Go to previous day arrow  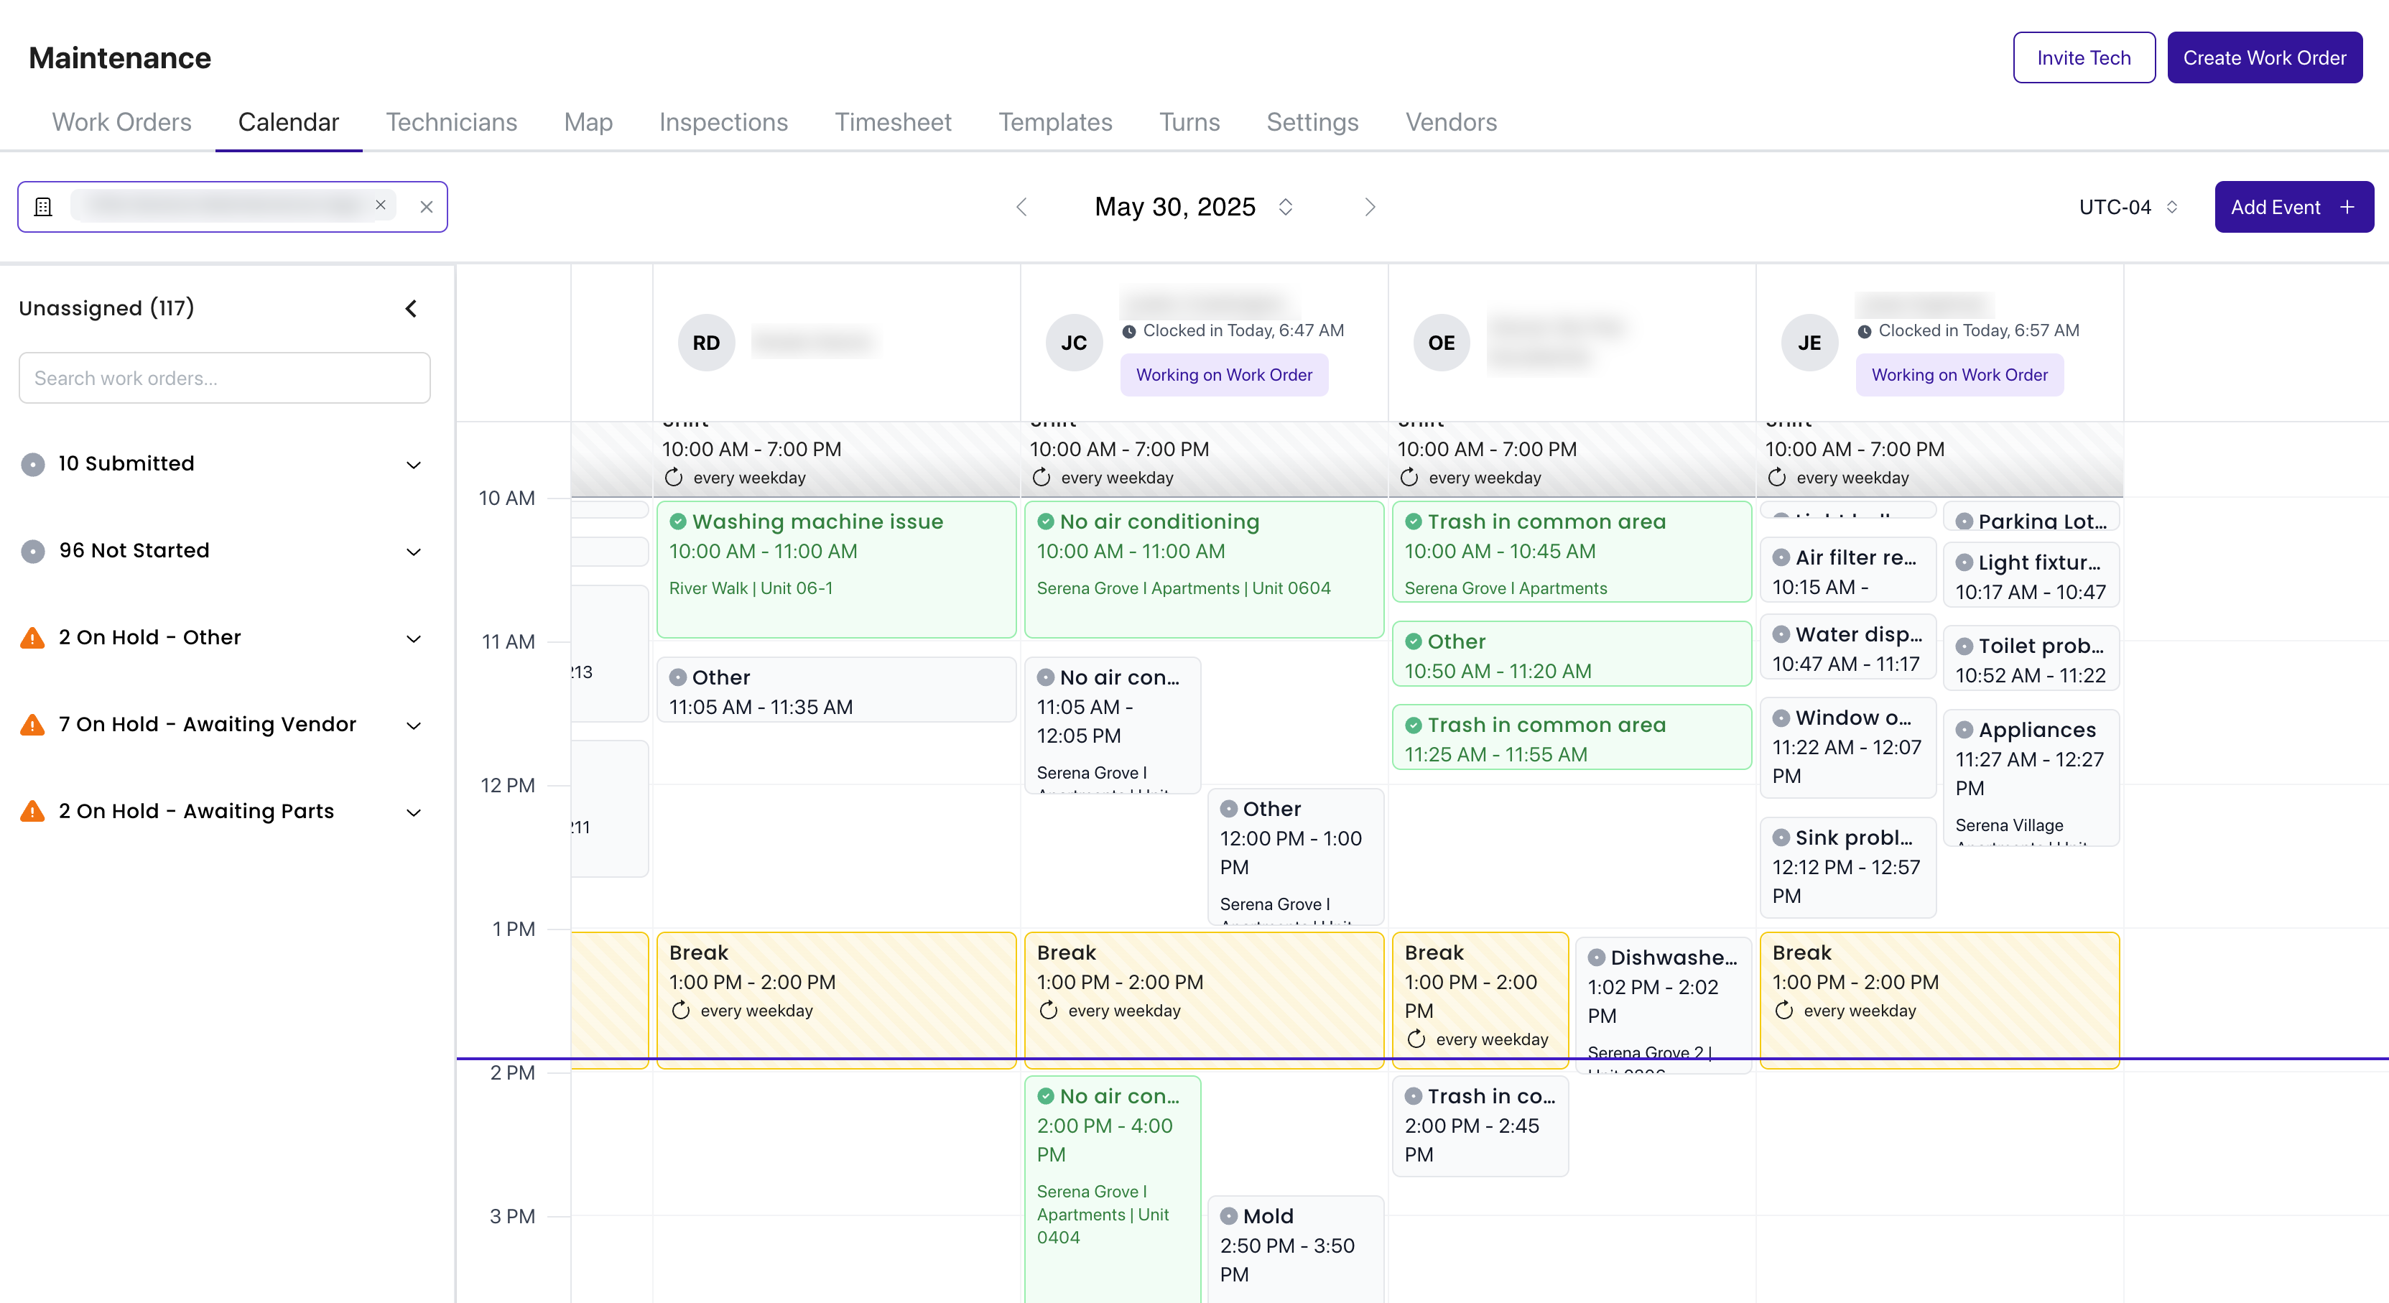pos(1021,207)
